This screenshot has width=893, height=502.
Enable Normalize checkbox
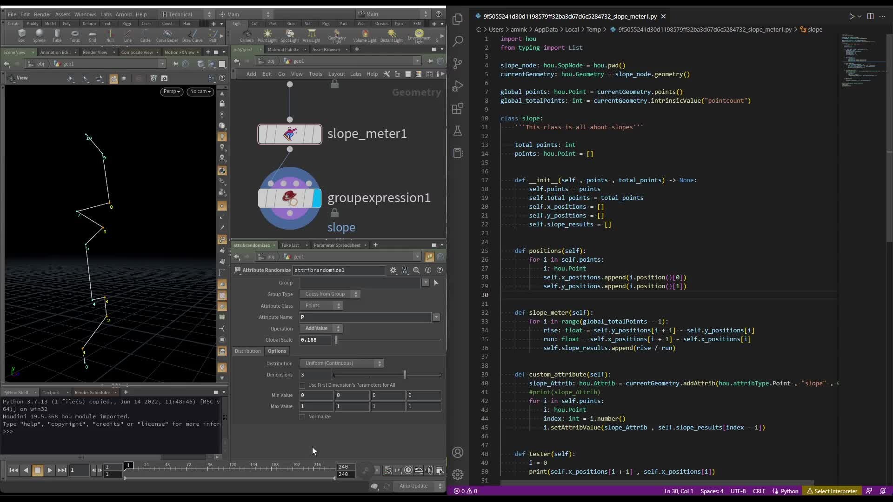tap(302, 417)
